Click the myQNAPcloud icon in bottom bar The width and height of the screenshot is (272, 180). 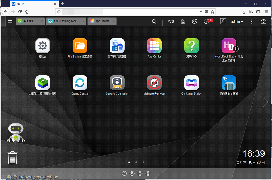point(124,173)
